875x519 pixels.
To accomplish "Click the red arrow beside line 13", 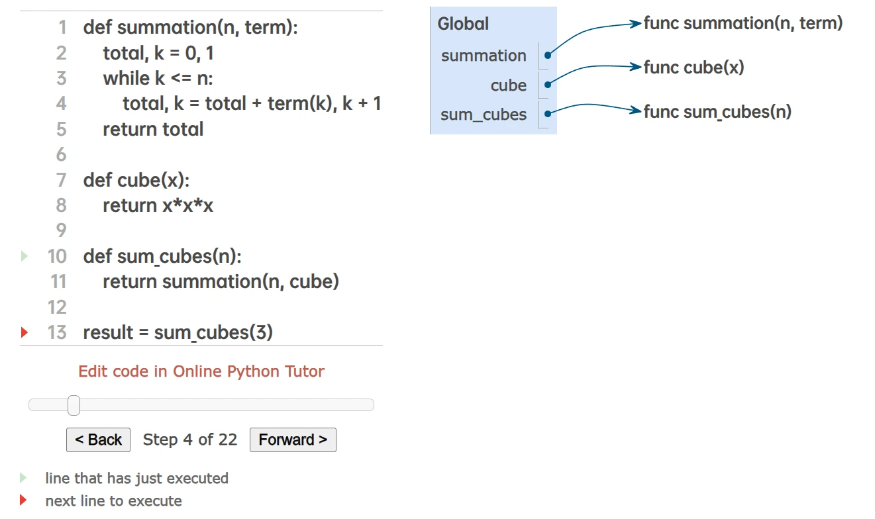I will (x=25, y=332).
